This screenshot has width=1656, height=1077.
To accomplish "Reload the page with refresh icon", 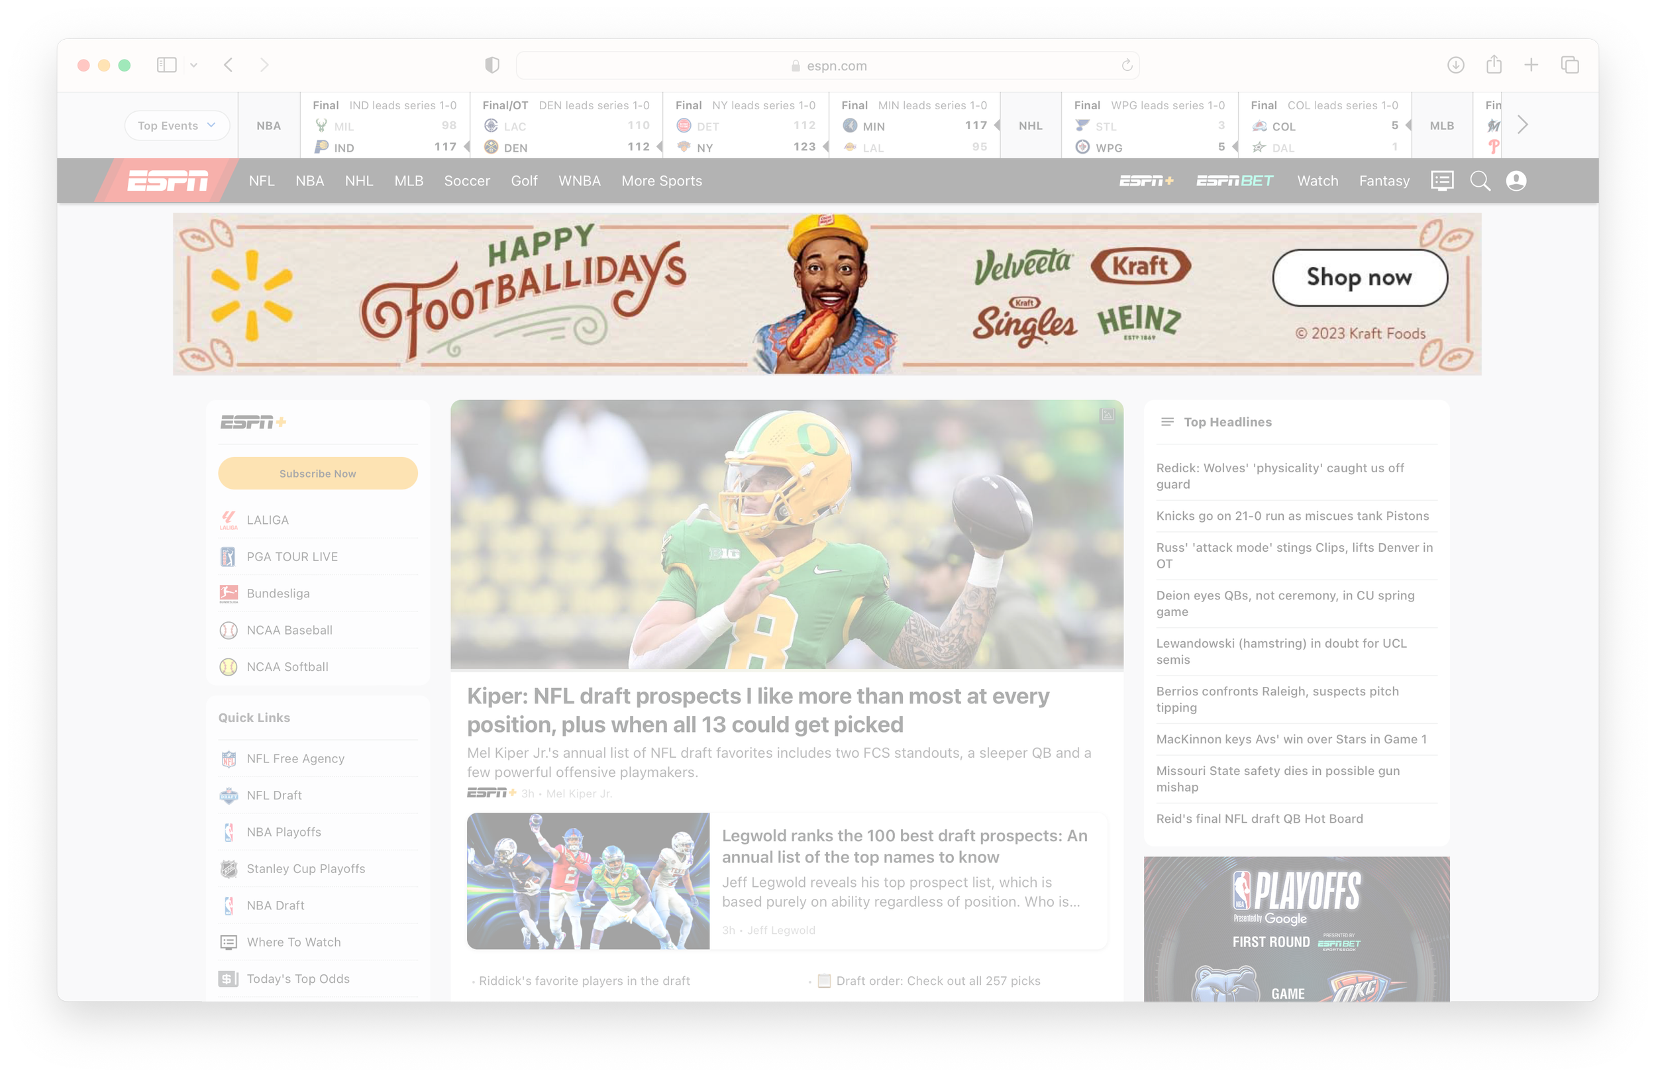I will (1127, 66).
